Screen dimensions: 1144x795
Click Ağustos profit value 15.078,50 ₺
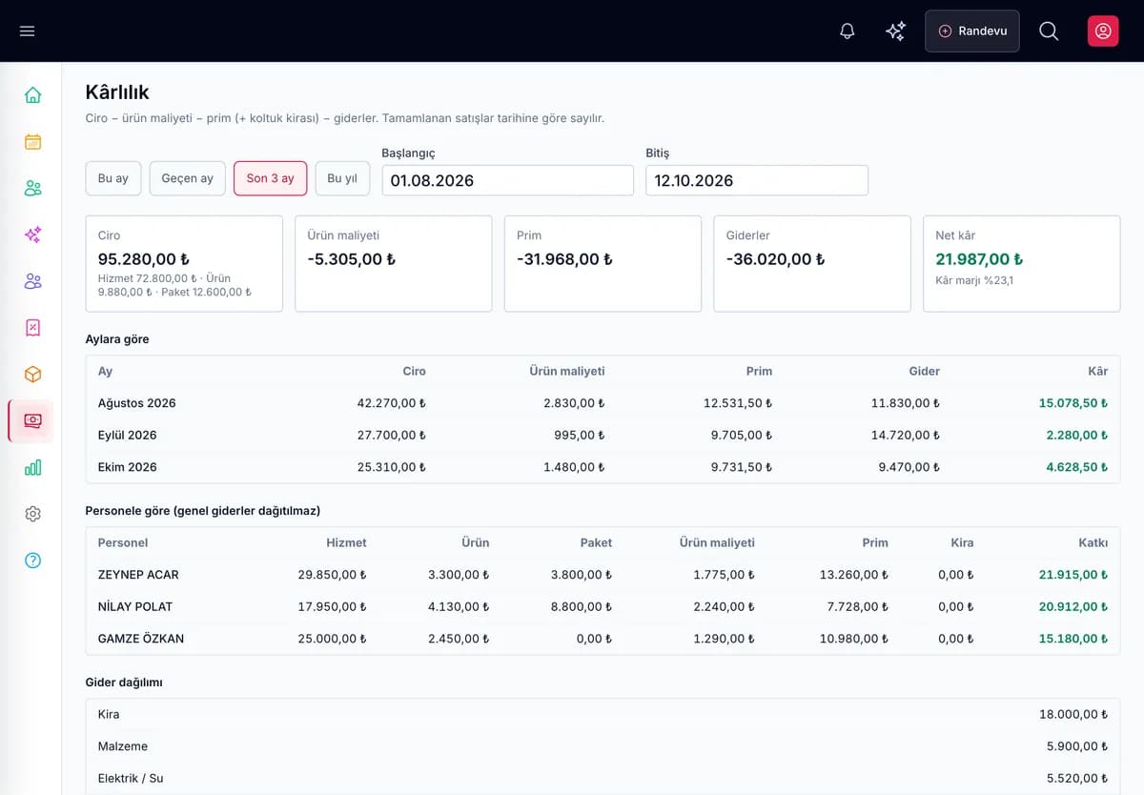[x=1073, y=403]
